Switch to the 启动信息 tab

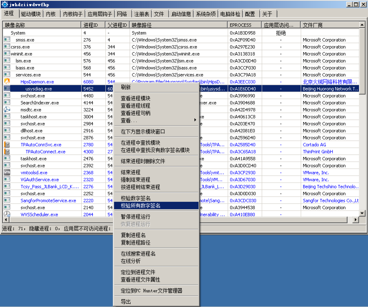click(x=181, y=14)
